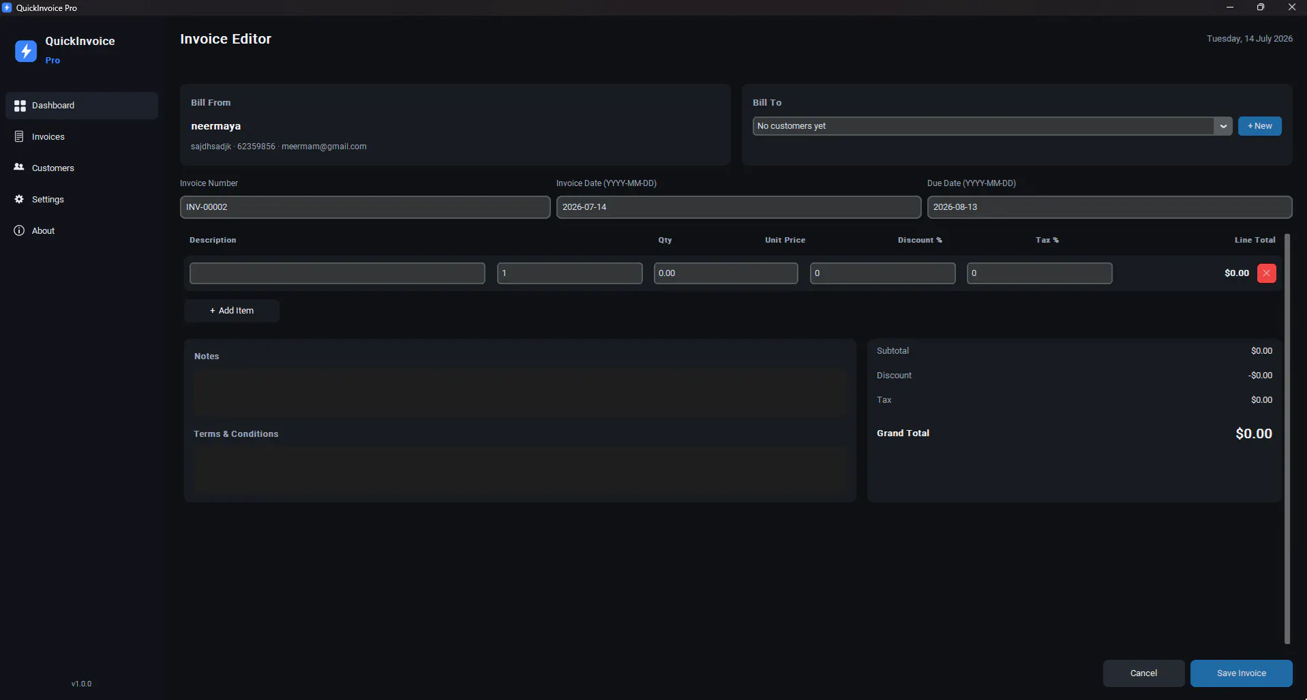Screen dimensions: 1307x700
Task: Click the meermam@gmail.com contact line
Action: click(278, 147)
